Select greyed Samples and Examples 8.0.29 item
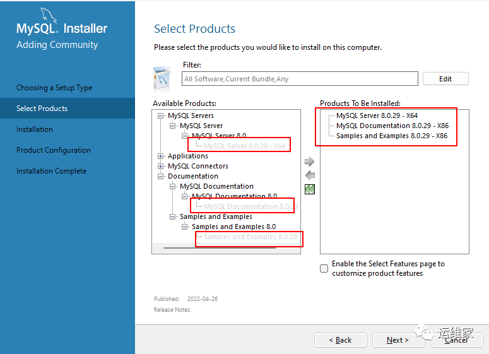489x354 pixels. tap(250, 237)
